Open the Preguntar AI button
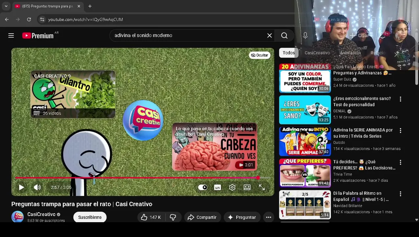419x237 pixels. click(242, 217)
